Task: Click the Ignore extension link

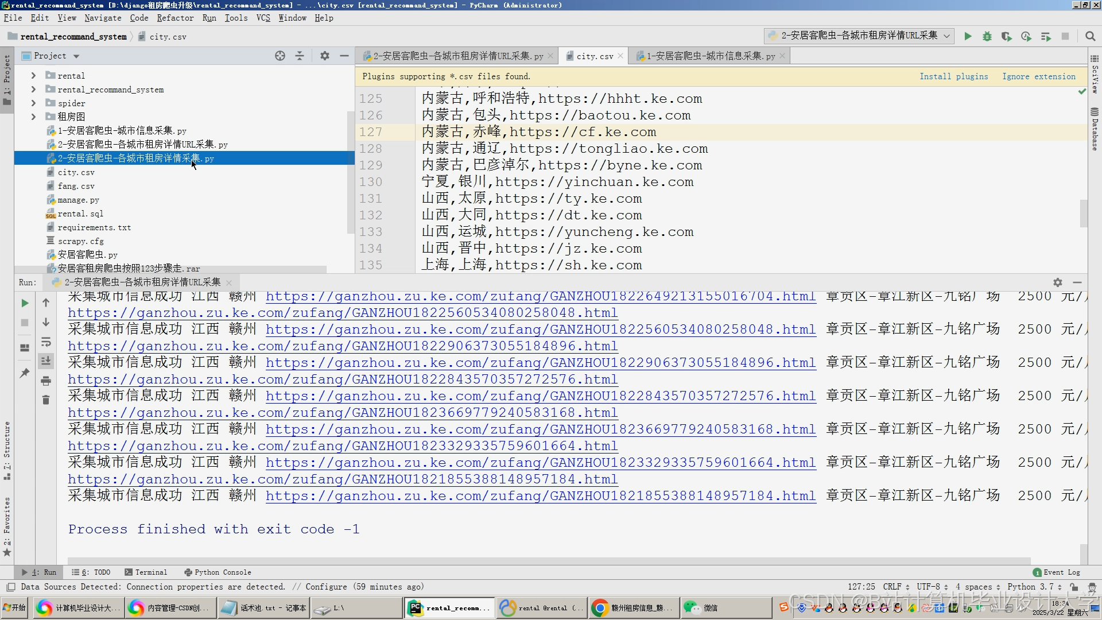Action: (x=1039, y=76)
